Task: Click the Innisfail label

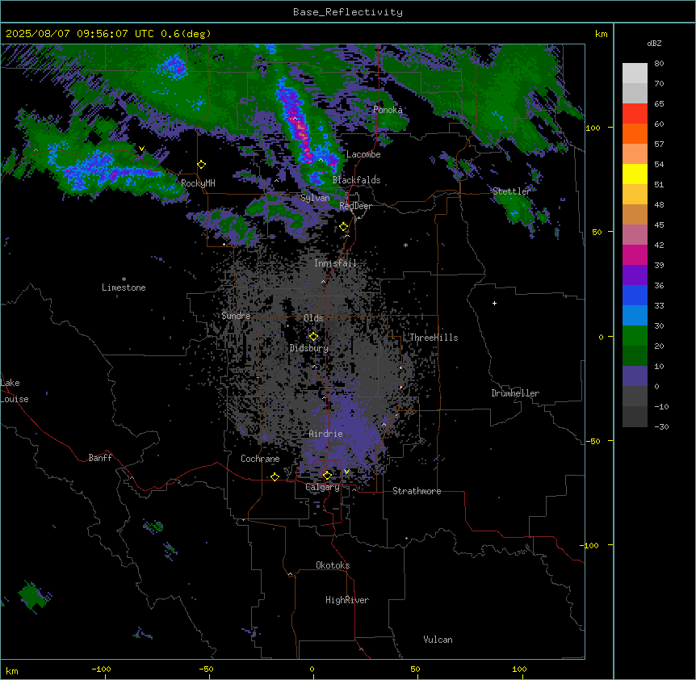Action: [x=335, y=263]
